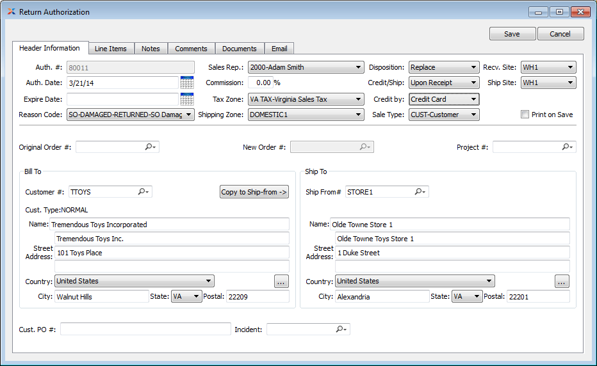Image resolution: width=597 pixels, height=366 pixels.
Task: Click the empty fourth Bill To street address line
Action: pyautogui.click(x=172, y=266)
